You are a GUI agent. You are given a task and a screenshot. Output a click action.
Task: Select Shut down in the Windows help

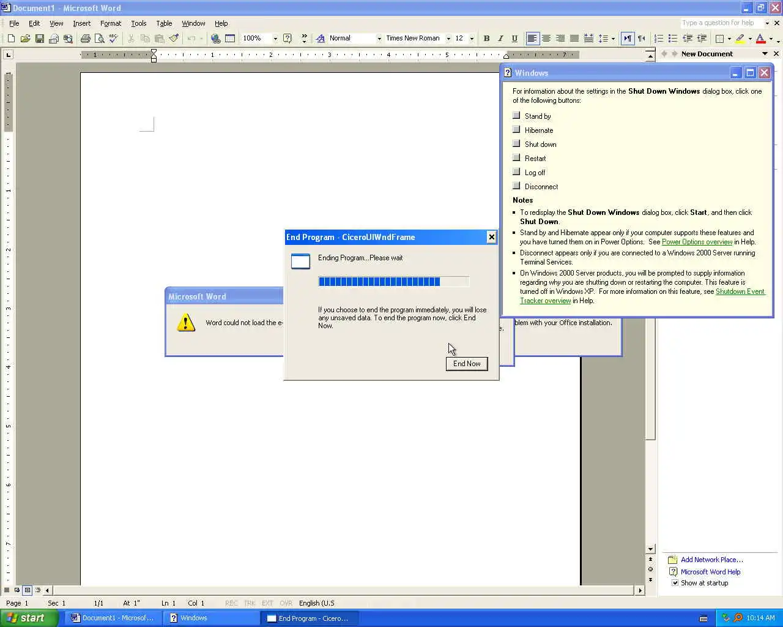[516, 143]
